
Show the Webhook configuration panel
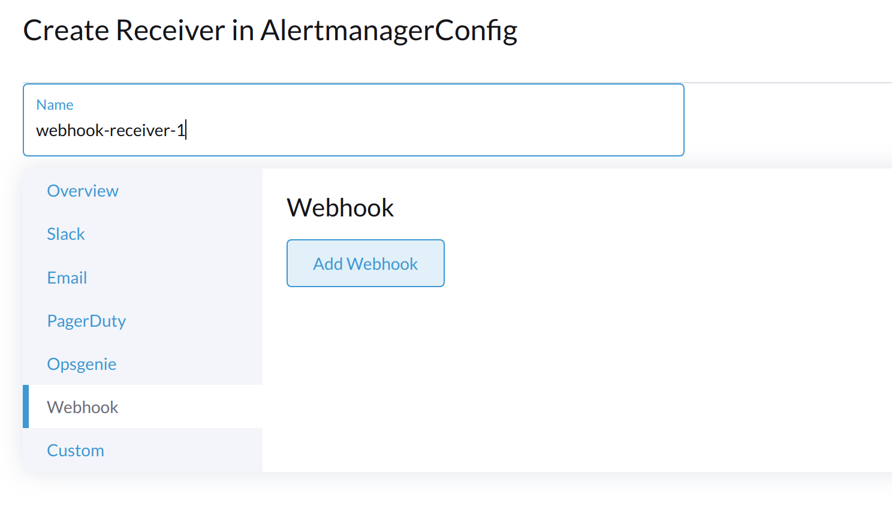pyautogui.click(x=83, y=407)
